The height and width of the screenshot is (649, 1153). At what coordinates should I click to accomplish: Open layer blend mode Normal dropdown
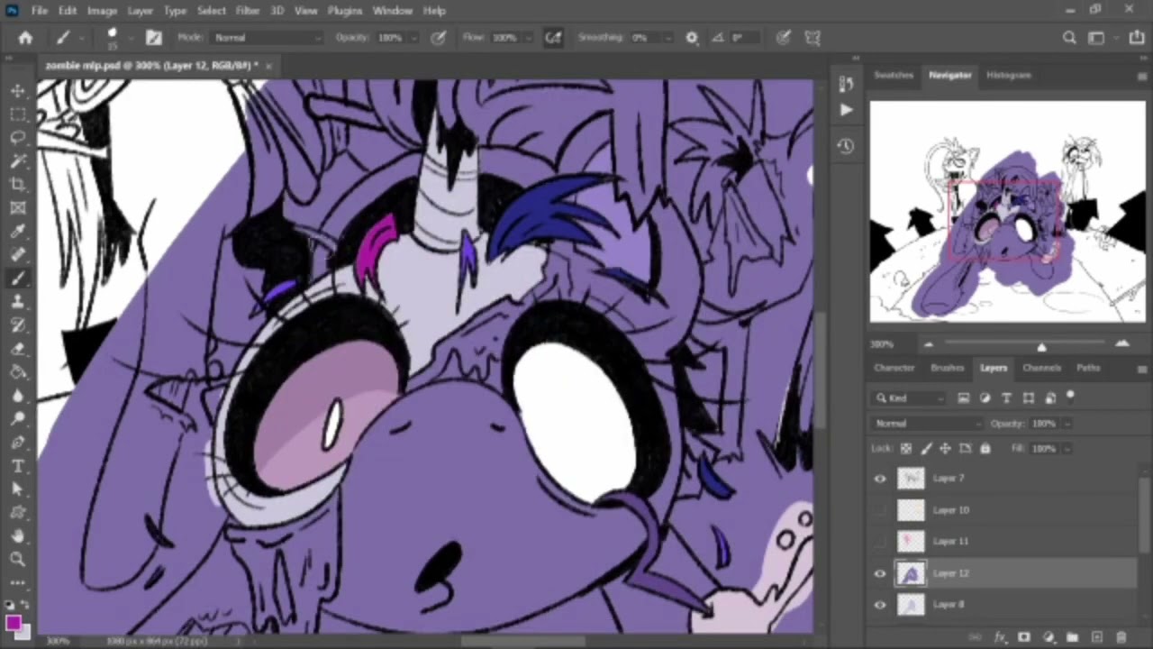click(928, 423)
